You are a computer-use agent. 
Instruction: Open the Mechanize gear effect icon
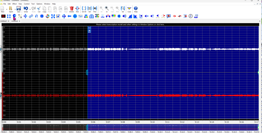pos(42,16)
